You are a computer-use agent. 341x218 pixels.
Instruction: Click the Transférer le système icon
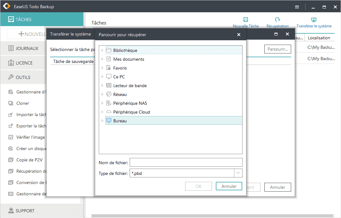click(x=314, y=20)
